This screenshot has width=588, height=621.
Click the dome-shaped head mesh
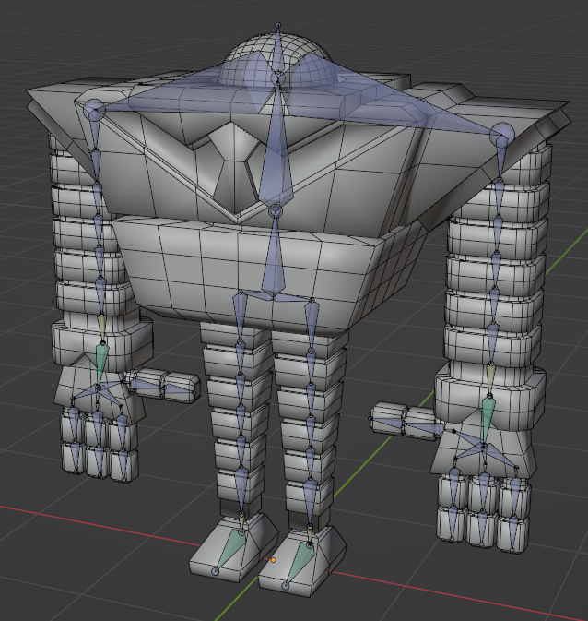coord(277,59)
